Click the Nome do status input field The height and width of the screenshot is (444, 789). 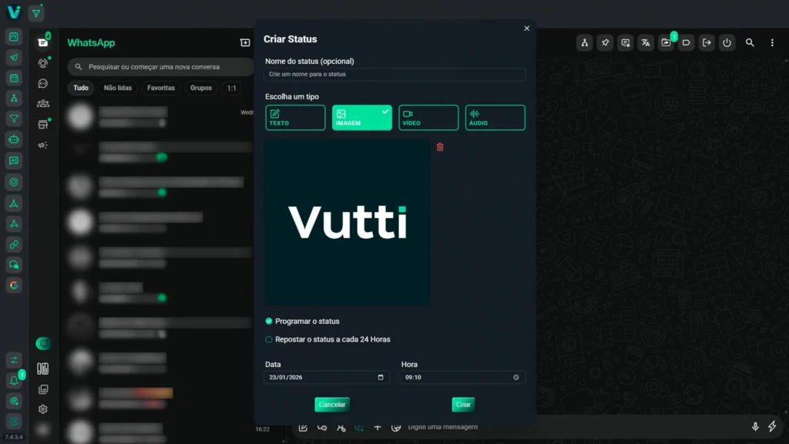(x=395, y=75)
